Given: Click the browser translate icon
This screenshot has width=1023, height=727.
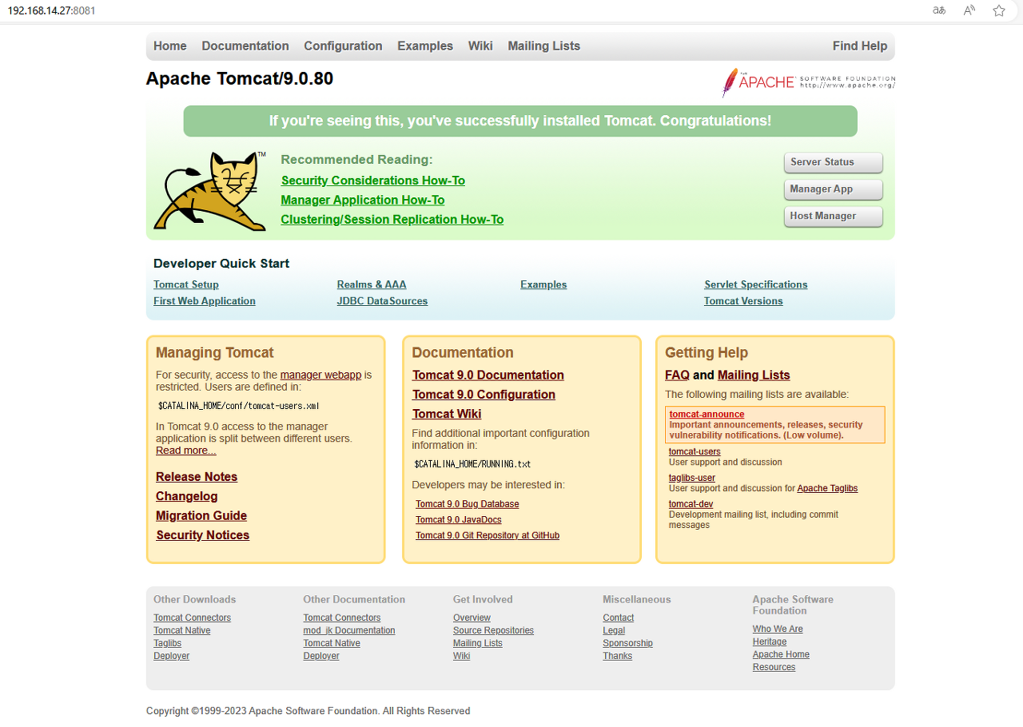Looking at the screenshot, I should 939,10.
